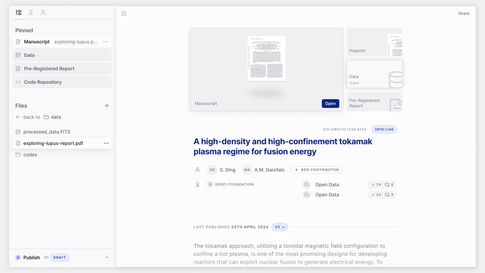Click the Open manuscript button

pos(330,104)
